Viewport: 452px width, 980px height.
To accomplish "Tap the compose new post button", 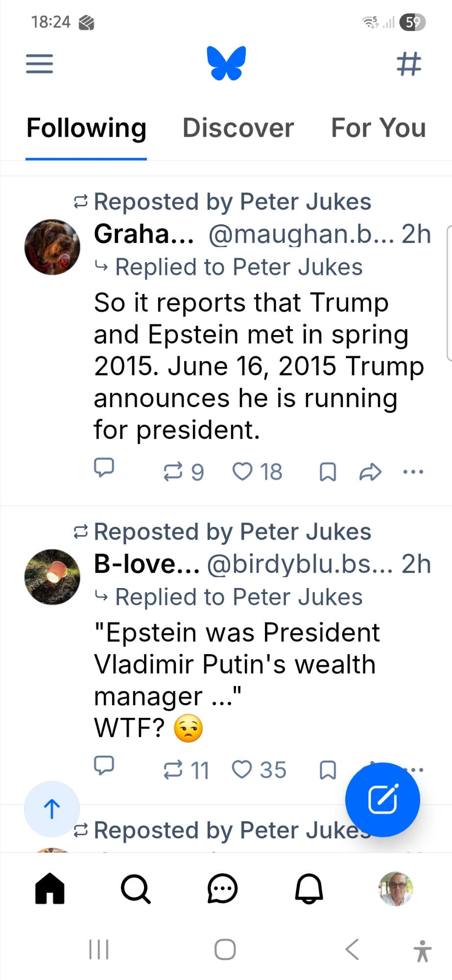I will pos(382,799).
